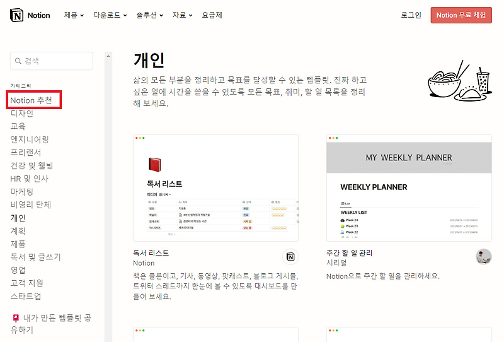Expand the 제품 dropdown menu
This screenshot has width=504, height=342.
(74, 15)
